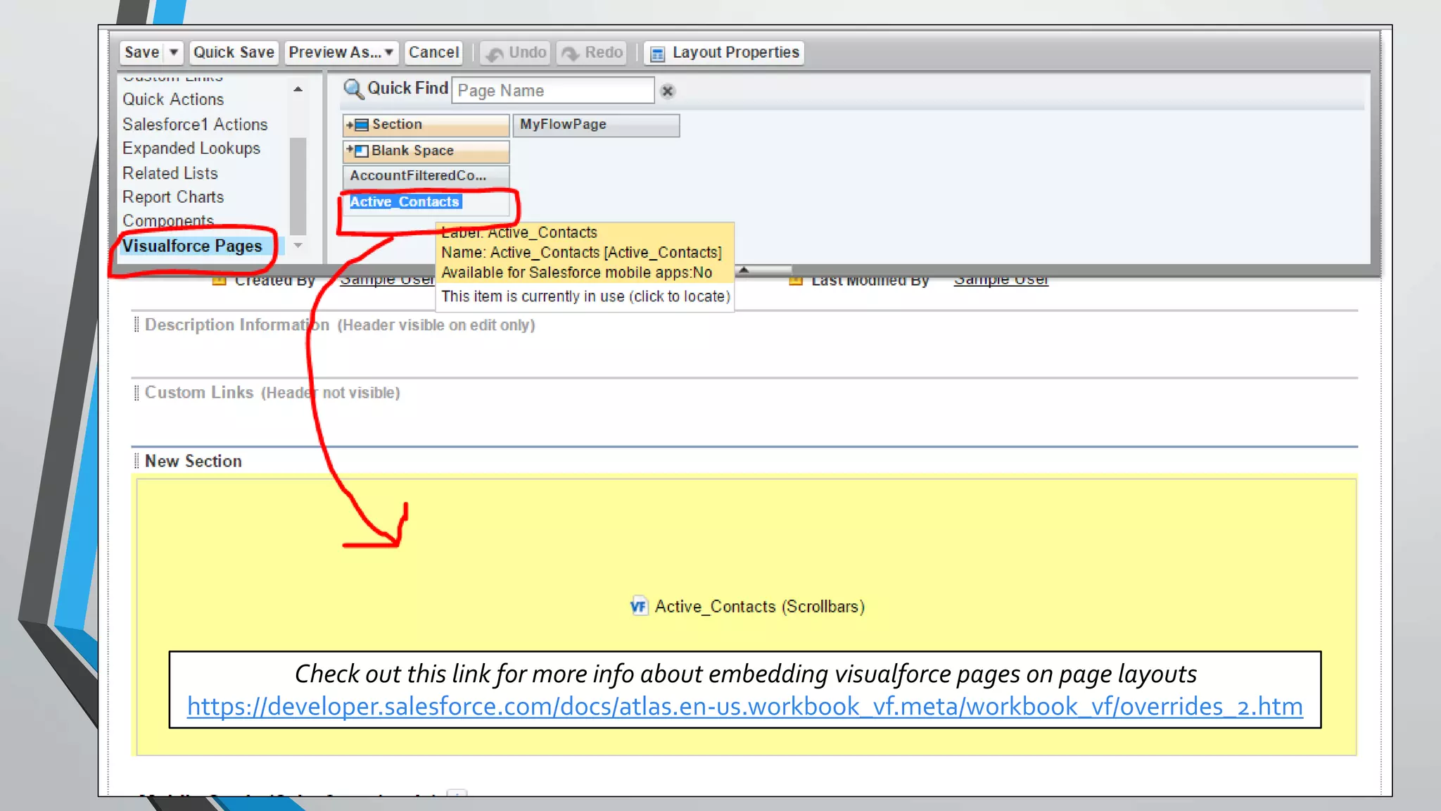Screen dimensions: 1441x811
Task: Click Quick Save in the toolbar
Action: tap(234, 53)
